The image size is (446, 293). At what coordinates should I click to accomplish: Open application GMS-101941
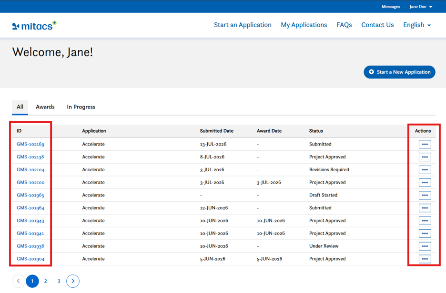click(x=30, y=234)
